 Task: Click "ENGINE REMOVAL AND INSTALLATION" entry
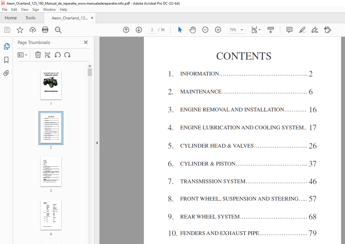(x=232, y=110)
